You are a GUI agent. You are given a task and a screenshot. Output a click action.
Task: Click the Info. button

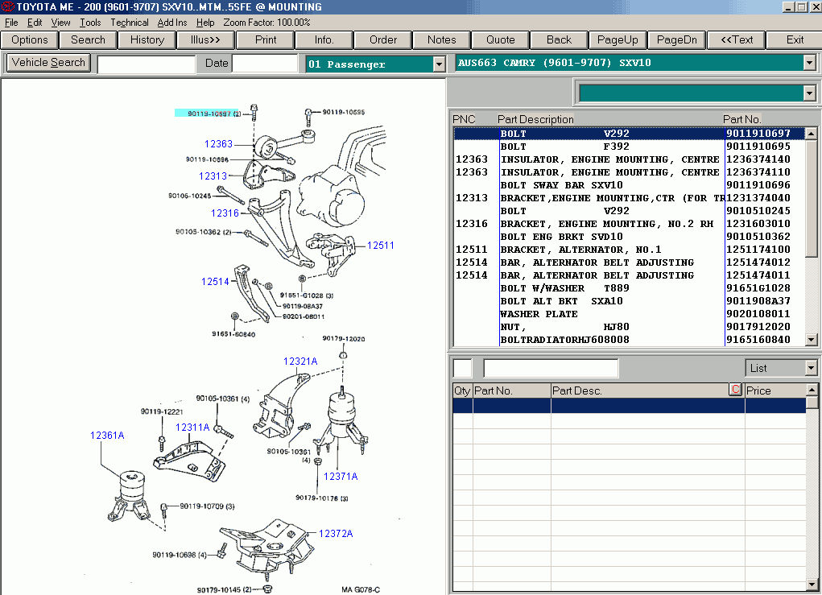tap(324, 39)
